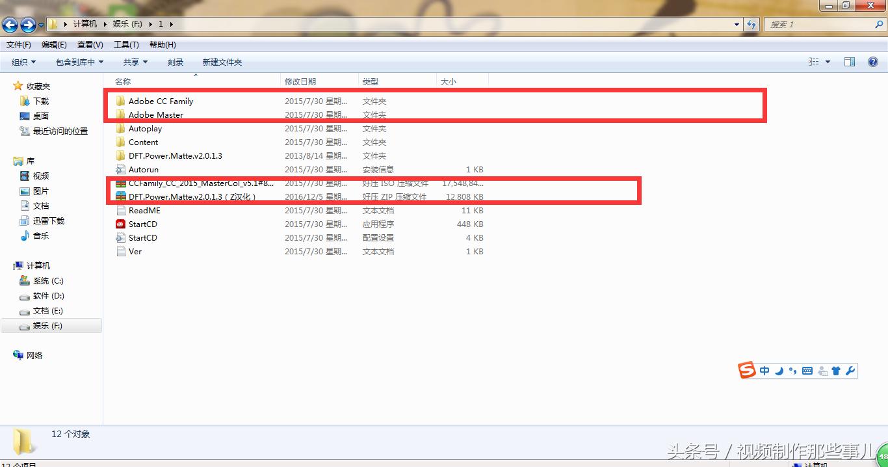Image resolution: width=888 pixels, height=467 pixels.
Task: Toggle full-width mode on the moon icon
Action: click(x=779, y=370)
